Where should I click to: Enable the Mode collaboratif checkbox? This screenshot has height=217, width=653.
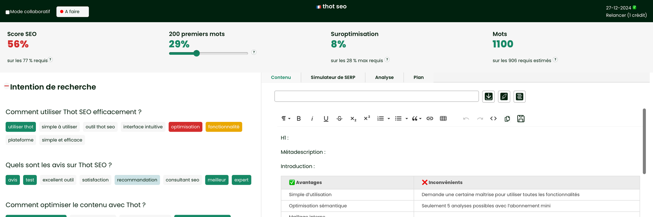point(8,12)
